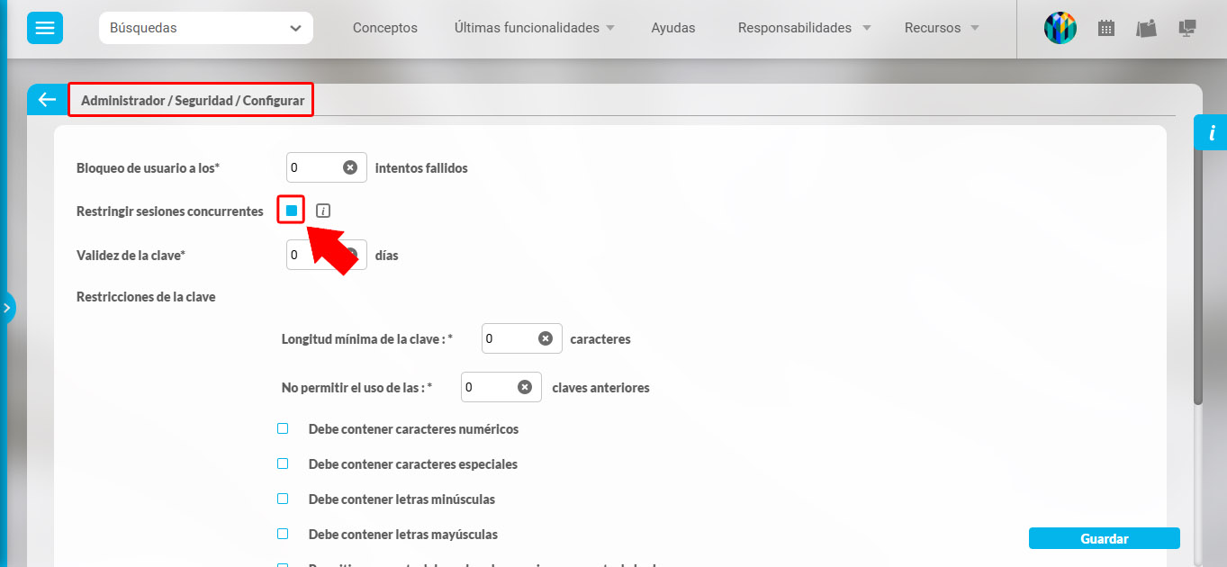Click the calendar icon in the top bar

click(1105, 28)
